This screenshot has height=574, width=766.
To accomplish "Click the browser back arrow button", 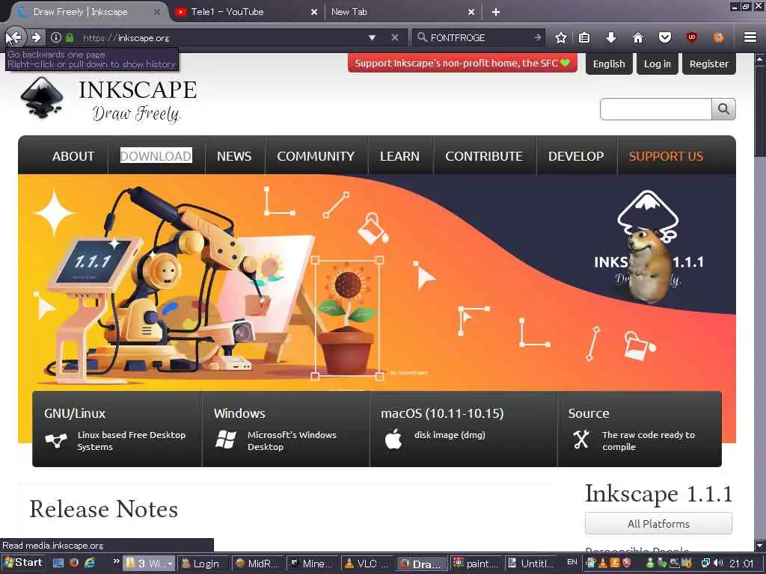I will click(15, 37).
